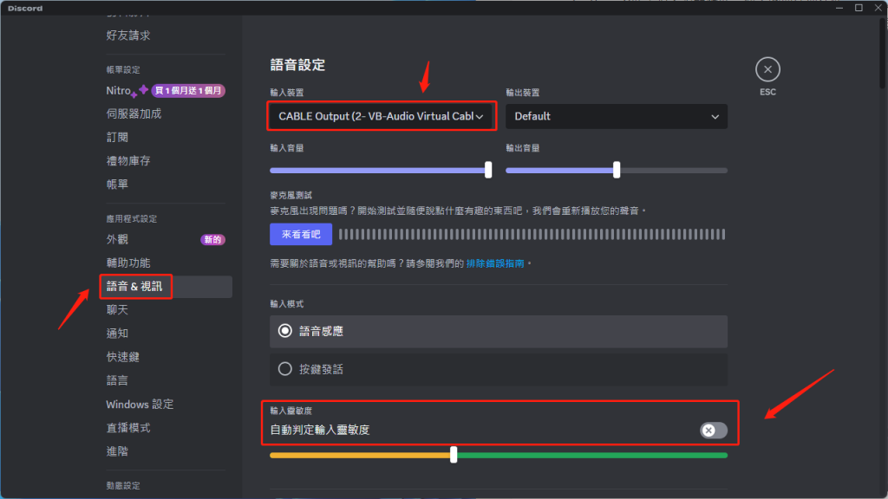
Task: Select the 語音感應 input mode
Action: [499, 331]
